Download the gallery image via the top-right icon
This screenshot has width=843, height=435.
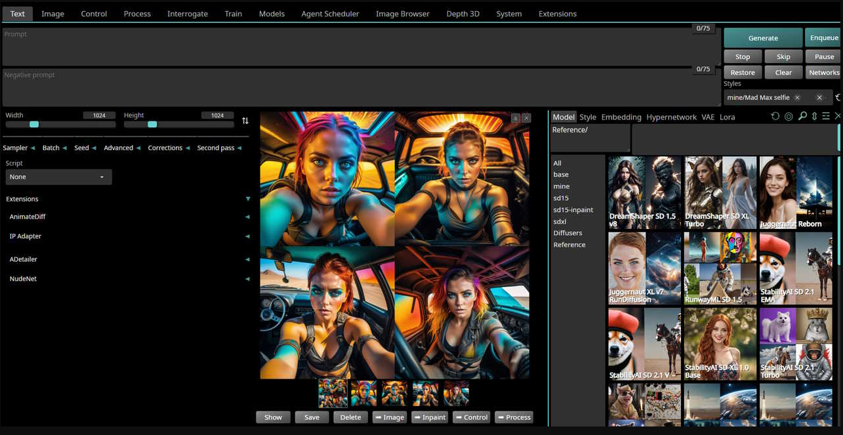(516, 118)
